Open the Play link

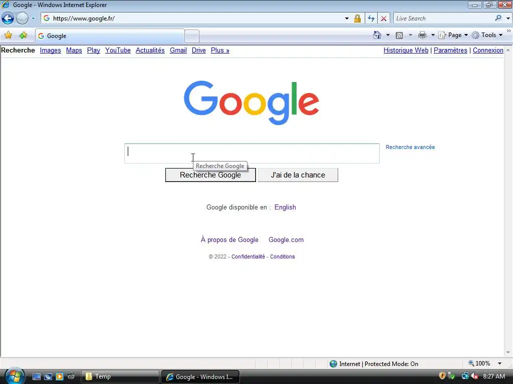click(94, 50)
